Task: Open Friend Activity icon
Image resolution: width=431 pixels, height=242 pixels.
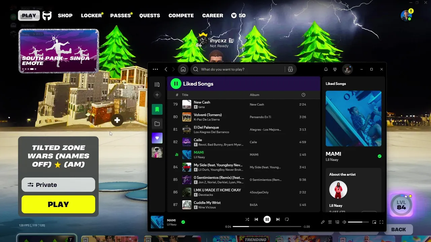Action: (335, 69)
